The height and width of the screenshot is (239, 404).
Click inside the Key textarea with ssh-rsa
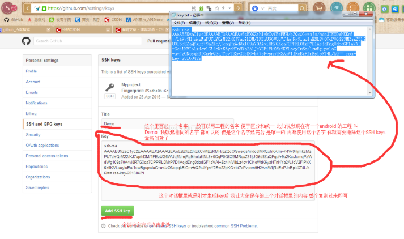pyautogui.click(x=208, y=170)
